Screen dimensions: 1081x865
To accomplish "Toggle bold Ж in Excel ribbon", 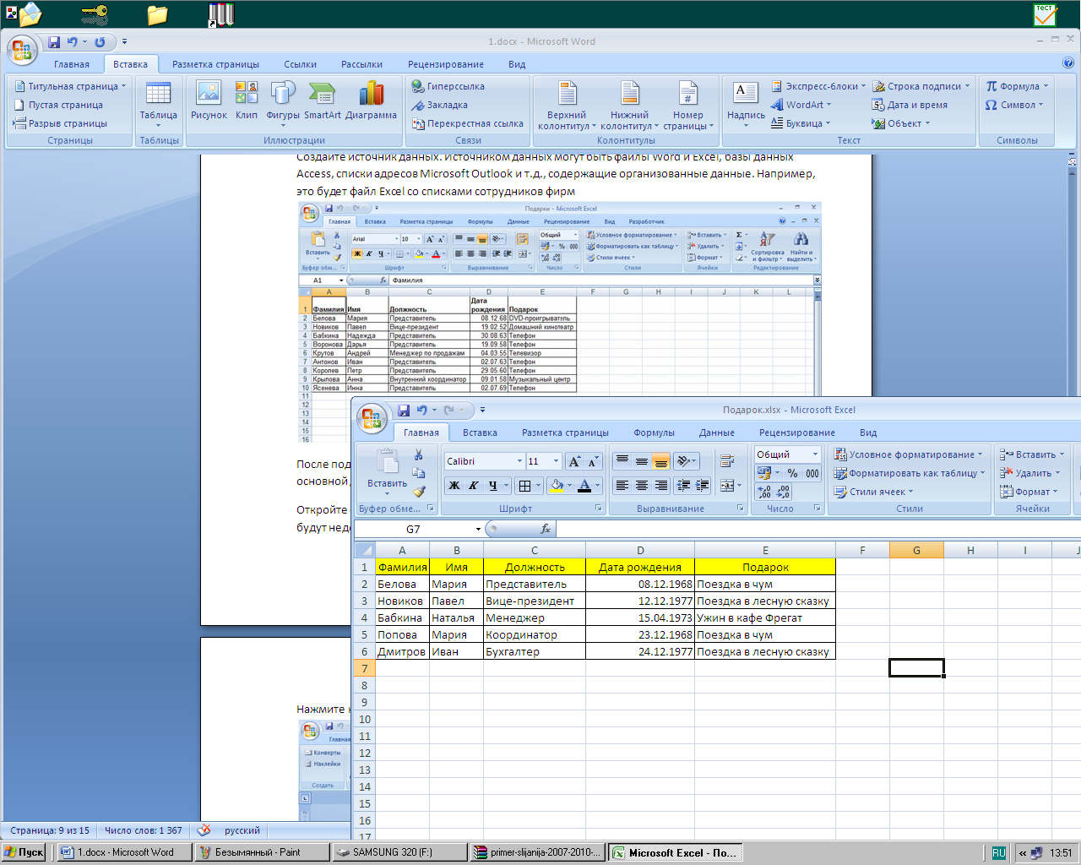I will (454, 485).
